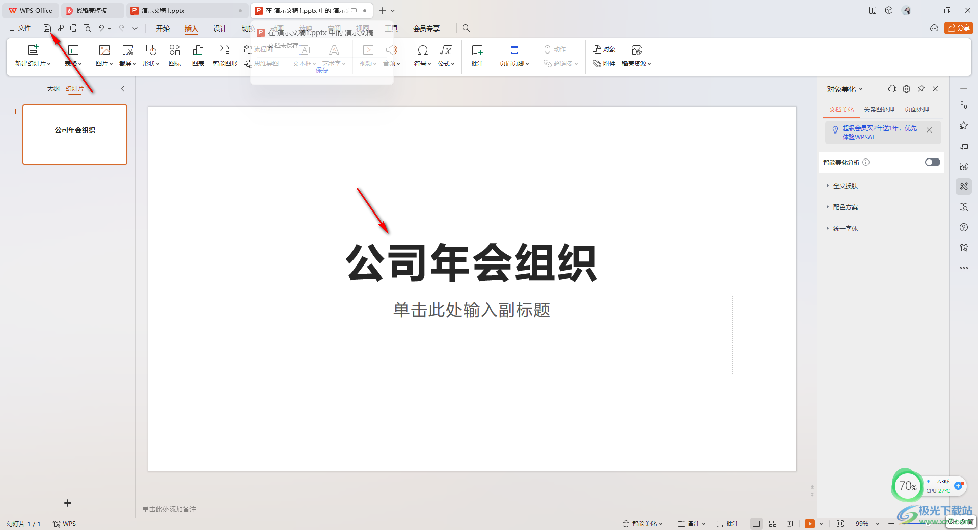The width and height of the screenshot is (978, 530).
Task: Toggle 智能美化分析 switch on
Action: 933,162
